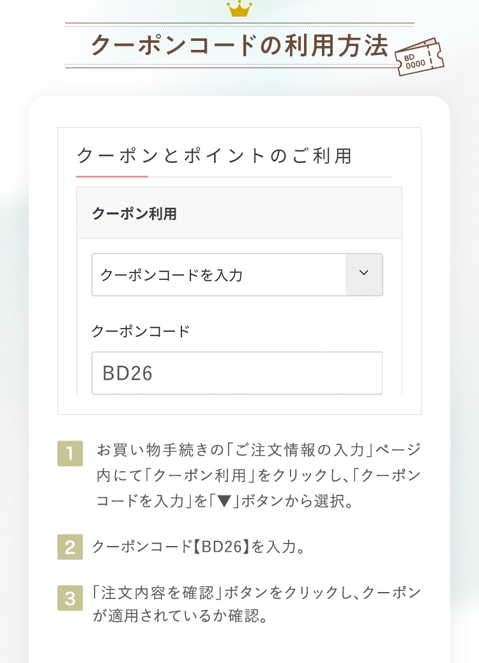Click the step 2 numbered badge

point(70,547)
